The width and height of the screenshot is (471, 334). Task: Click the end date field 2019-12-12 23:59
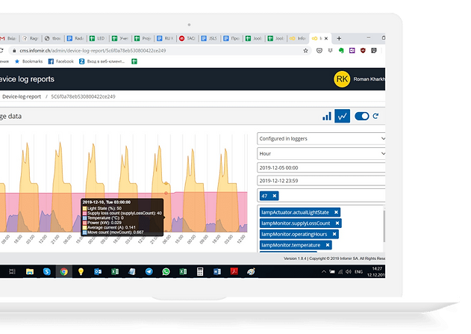321,181
